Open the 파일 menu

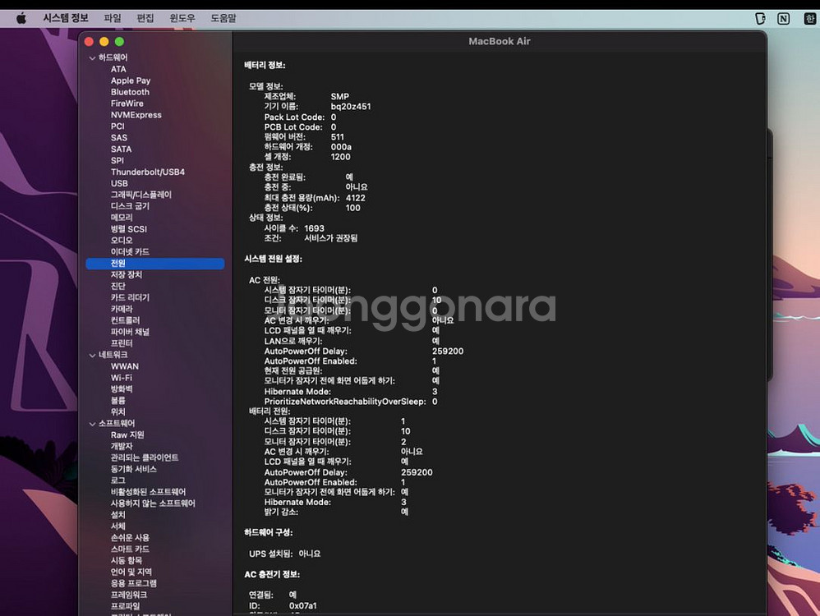113,18
